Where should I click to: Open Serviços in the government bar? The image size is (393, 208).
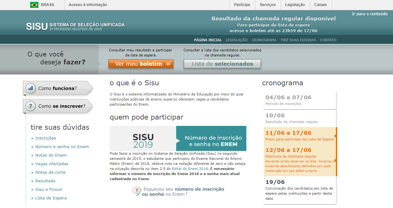pyautogui.click(x=268, y=5)
